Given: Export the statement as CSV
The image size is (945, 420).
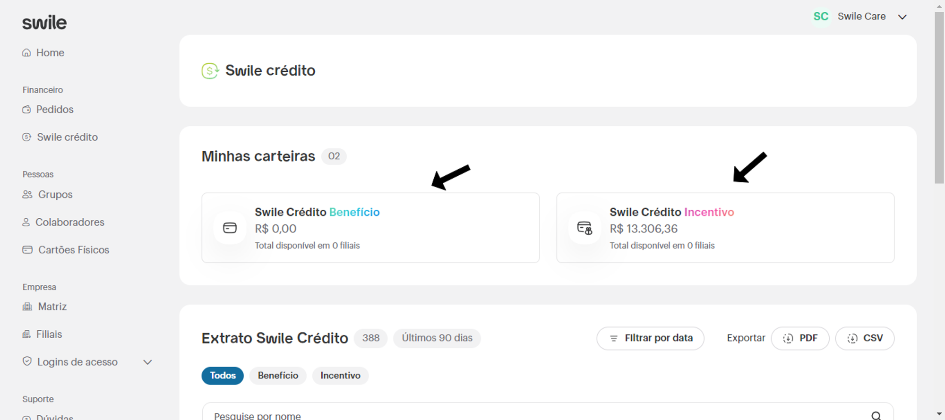Looking at the screenshot, I should [865, 338].
